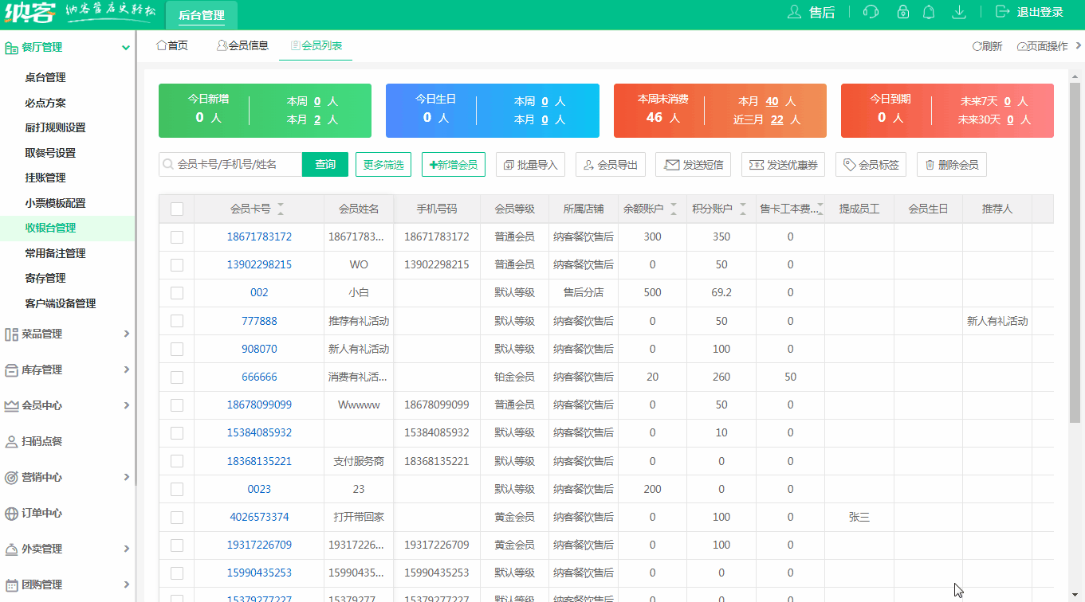Click the 会员导出 member export icon
Screen dimensions: 1085x602
(610, 164)
